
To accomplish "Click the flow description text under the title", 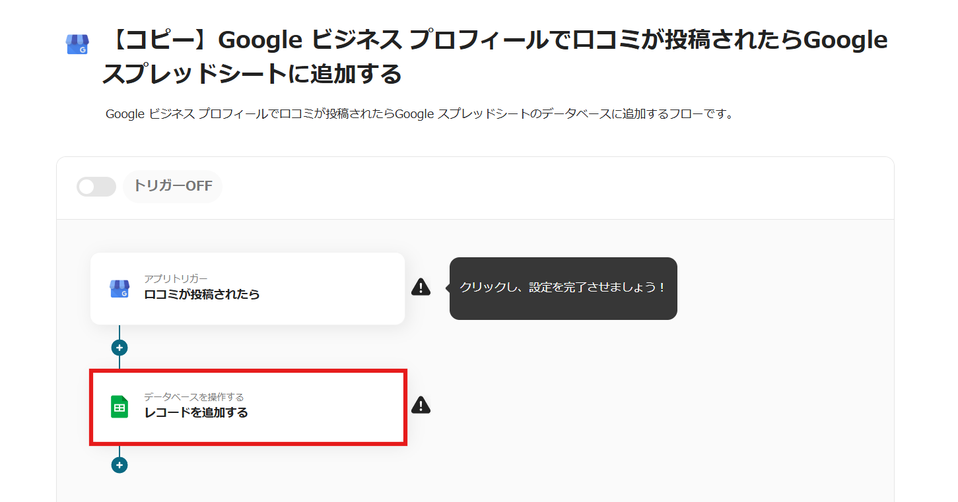I will tap(419, 114).
